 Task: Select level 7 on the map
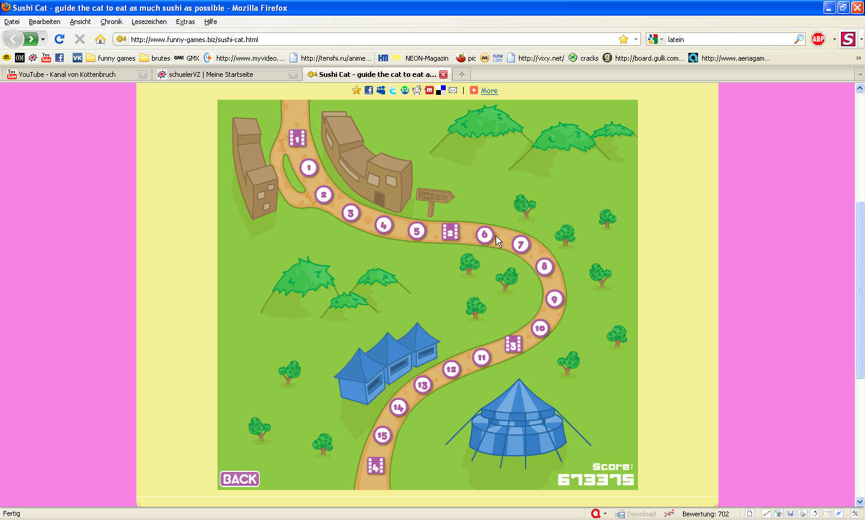tap(521, 244)
